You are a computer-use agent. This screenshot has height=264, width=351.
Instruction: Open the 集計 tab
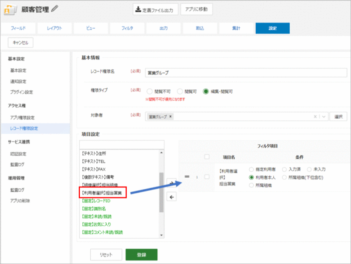236,28
